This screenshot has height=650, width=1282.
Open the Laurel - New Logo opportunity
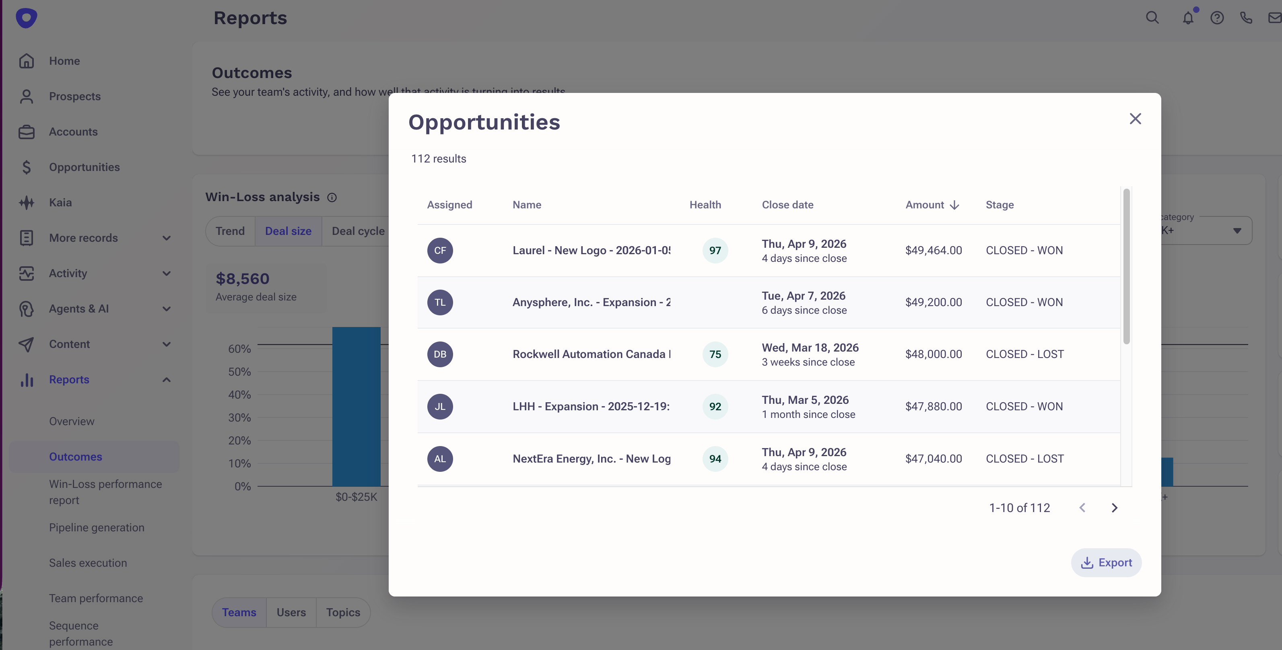click(x=591, y=251)
